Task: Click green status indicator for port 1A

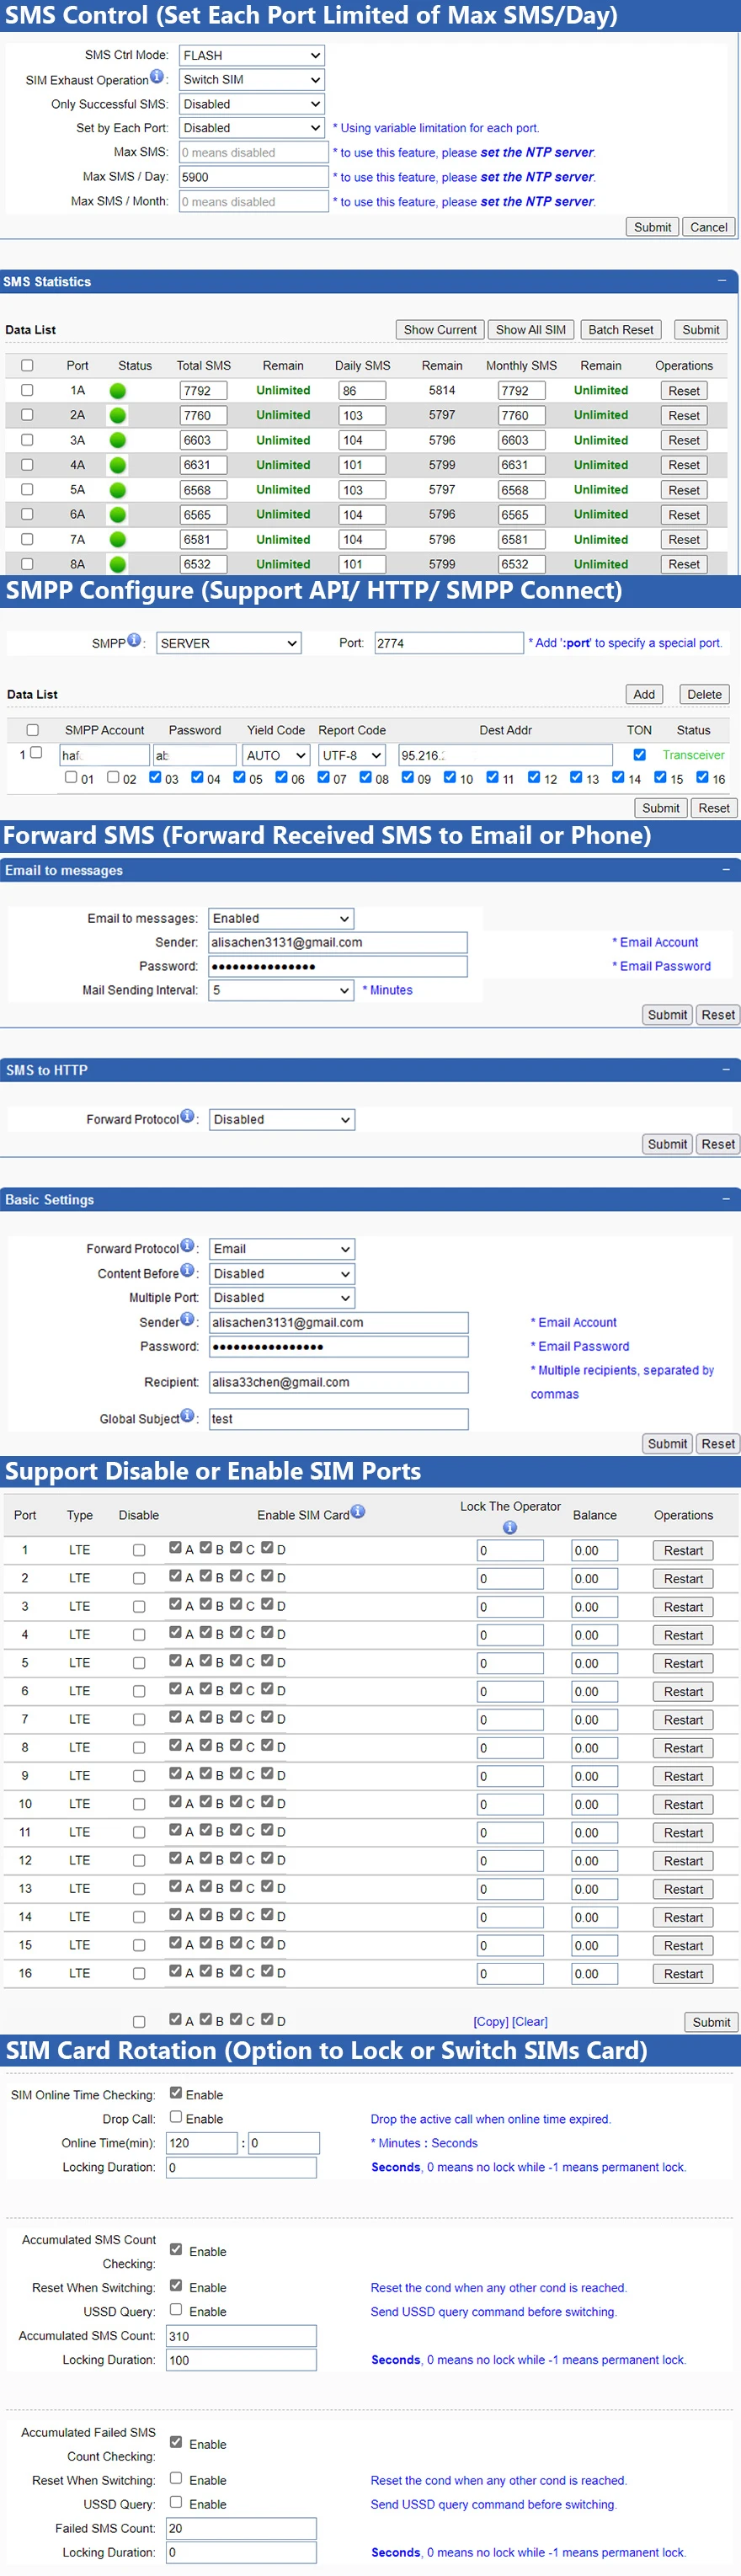Action: click(118, 391)
